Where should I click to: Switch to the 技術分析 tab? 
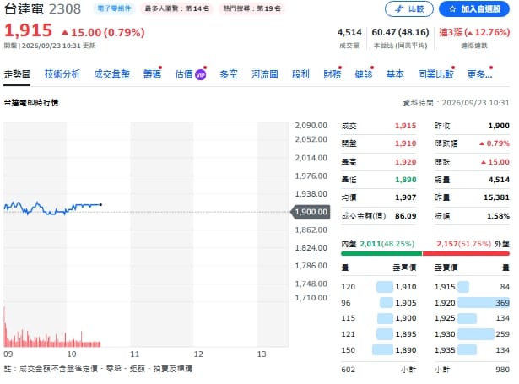tap(62, 74)
